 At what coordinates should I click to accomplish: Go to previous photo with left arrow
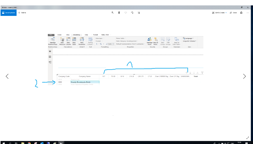[7, 76]
